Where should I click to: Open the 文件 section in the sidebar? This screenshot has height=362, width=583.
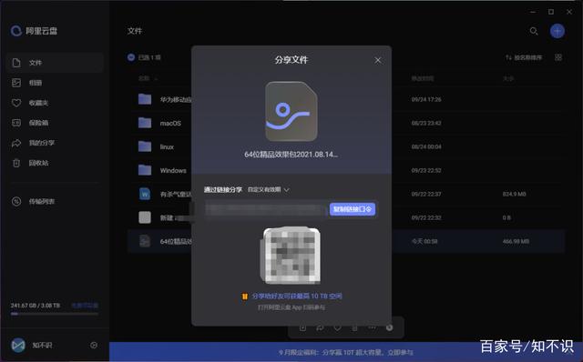55,63
